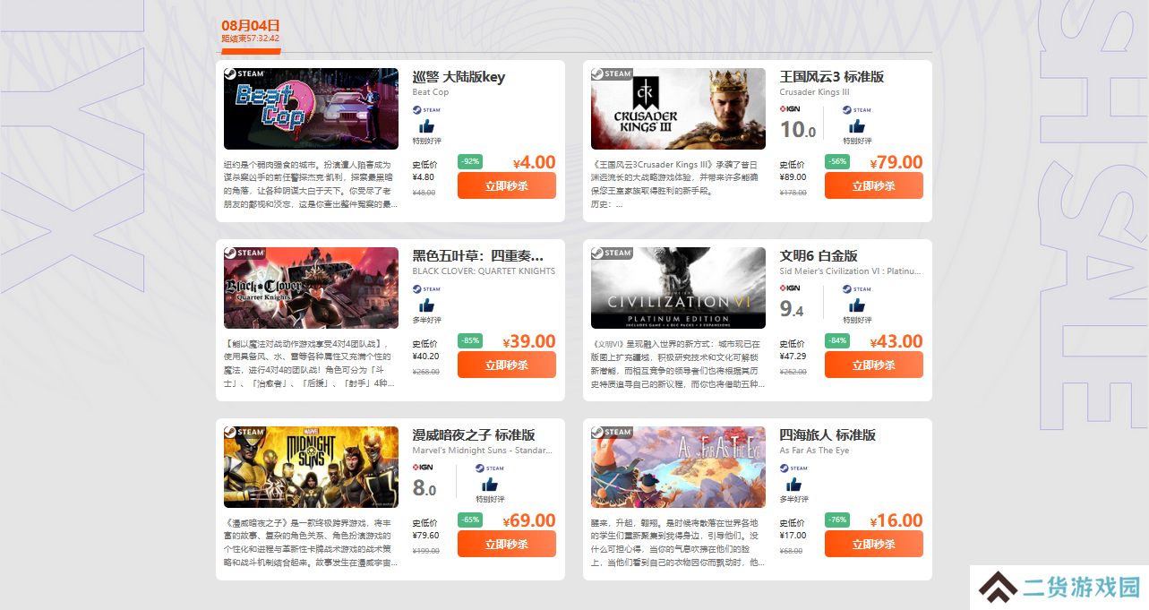
Task: Open the Black Clover Quartet Knights thumbnail
Action: [311, 288]
